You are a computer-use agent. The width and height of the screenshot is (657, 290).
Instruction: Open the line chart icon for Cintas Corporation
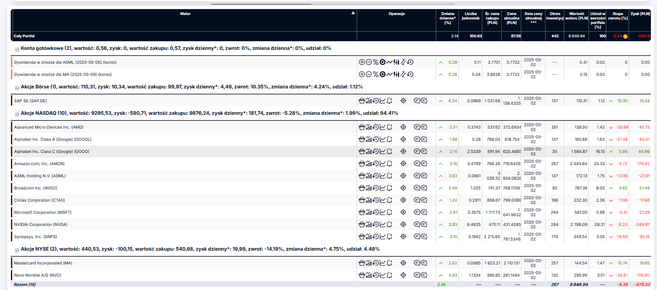[383, 200]
